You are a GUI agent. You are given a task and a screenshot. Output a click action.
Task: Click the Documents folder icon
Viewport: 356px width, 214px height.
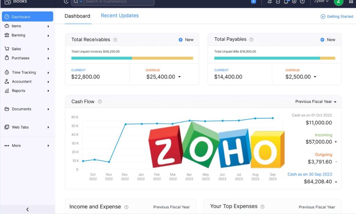point(7,109)
